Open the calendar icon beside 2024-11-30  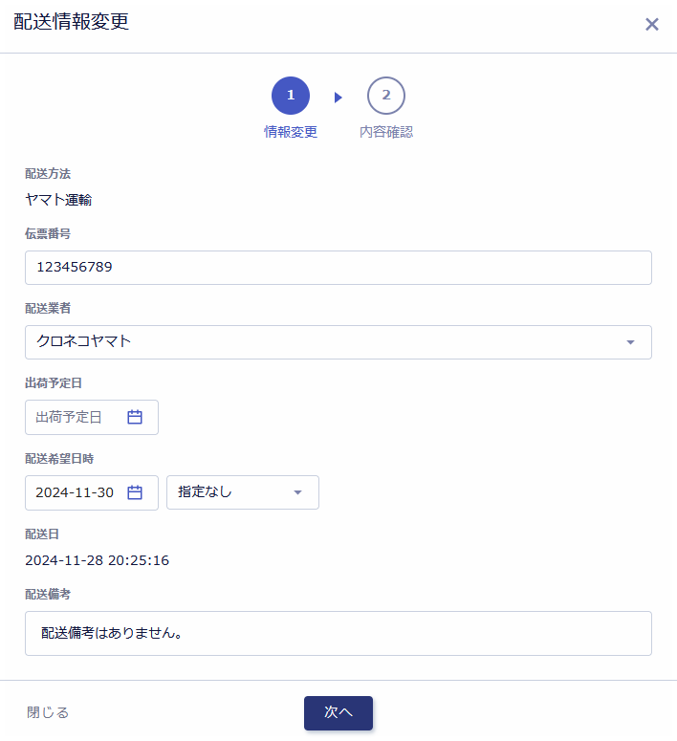point(135,492)
